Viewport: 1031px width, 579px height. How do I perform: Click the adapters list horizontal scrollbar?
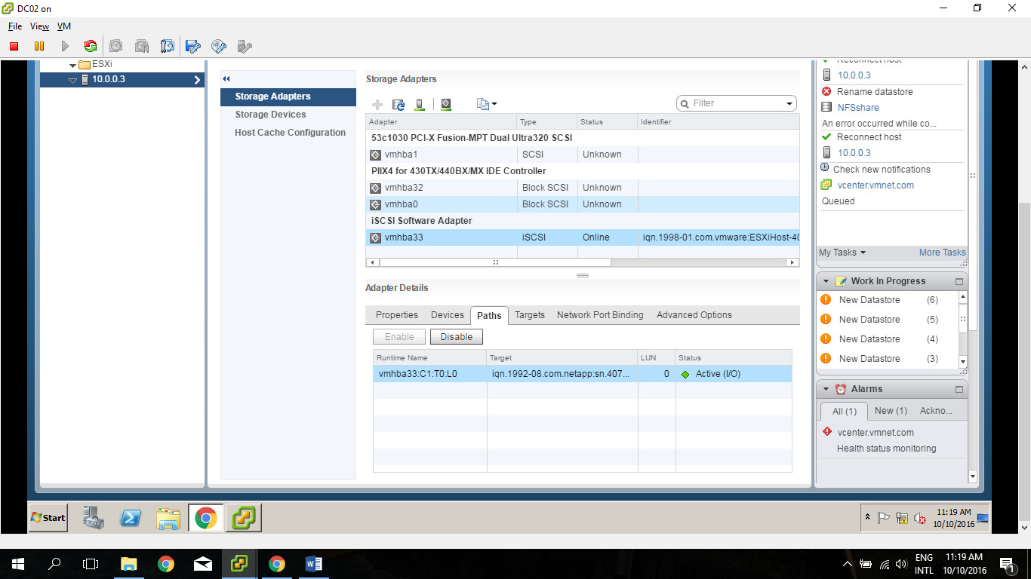tap(495, 262)
